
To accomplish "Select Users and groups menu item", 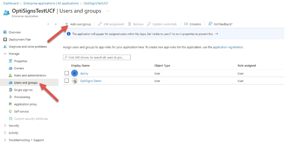I will coord(29,83).
